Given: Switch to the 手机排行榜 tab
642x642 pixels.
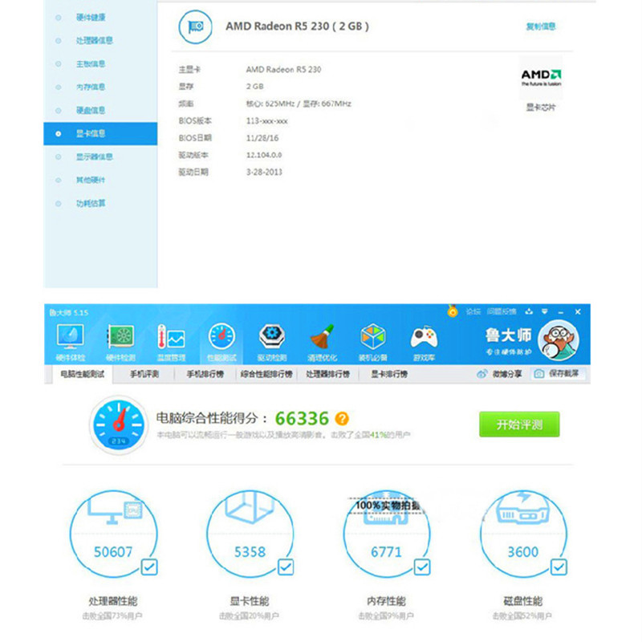Looking at the screenshot, I should click(x=205, y=374).
